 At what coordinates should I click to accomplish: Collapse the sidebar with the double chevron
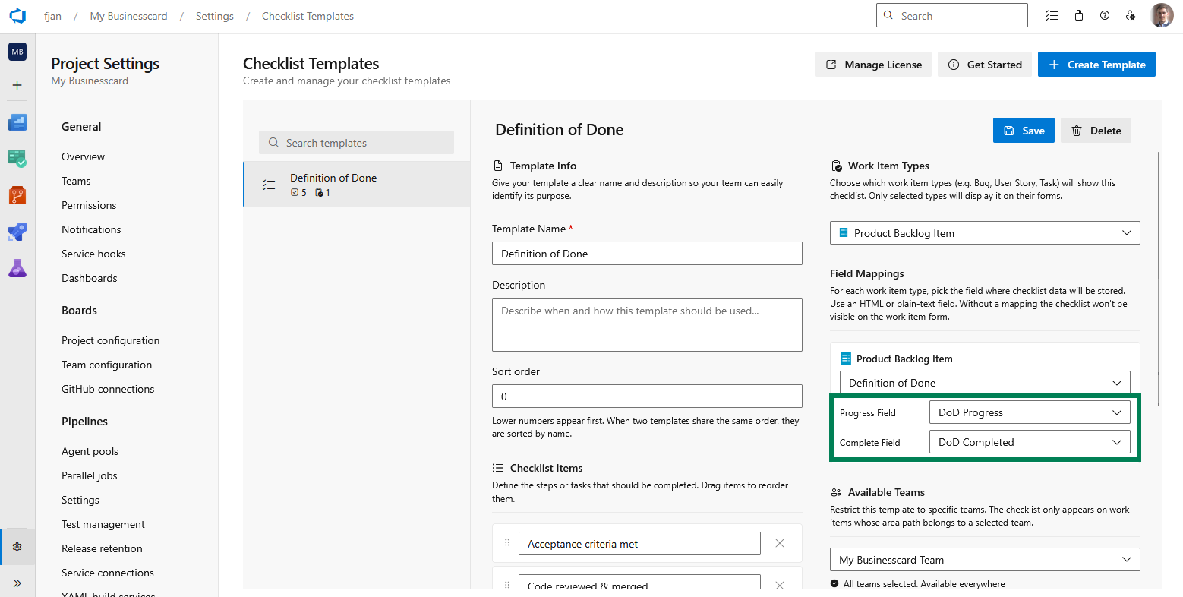click(x=17, y=583)
